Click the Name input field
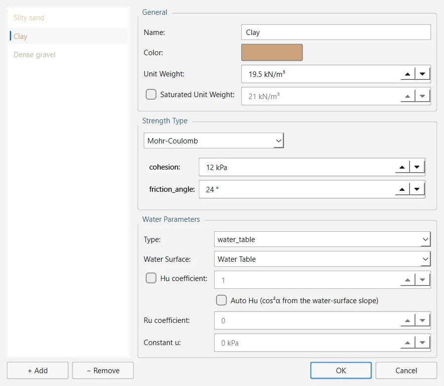 click(336, 32)
